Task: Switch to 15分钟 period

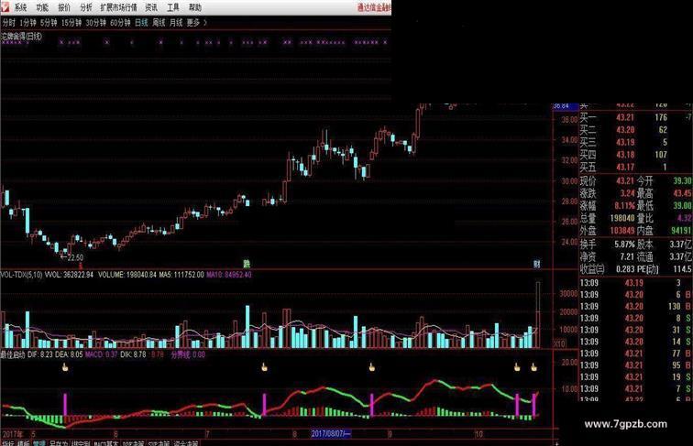Action: [x=71, y=23]
